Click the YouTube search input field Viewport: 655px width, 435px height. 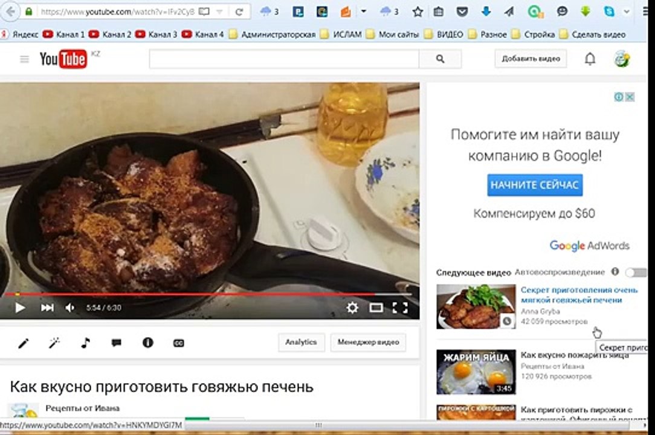coord(284,59)
